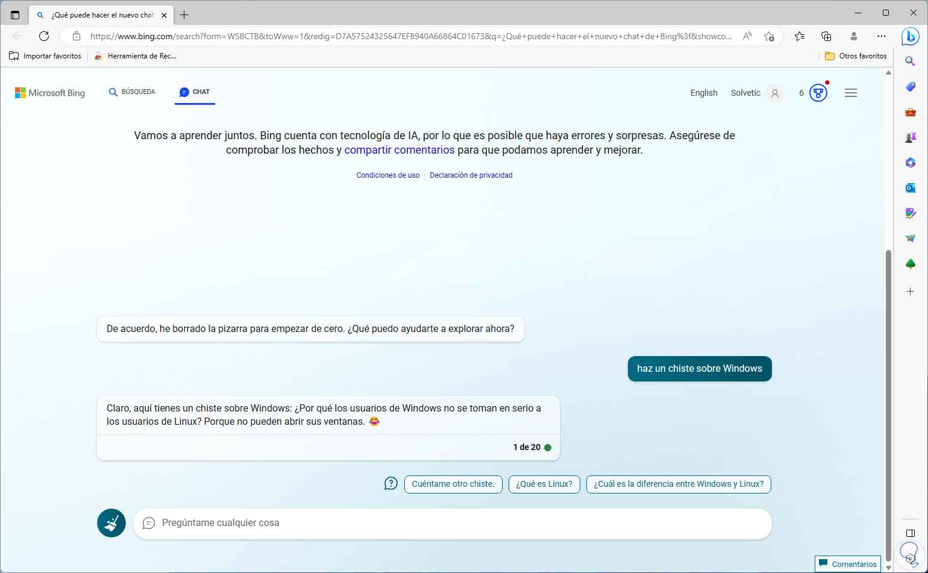Open the sidebar Outlook icon

(x=911, y=188)
